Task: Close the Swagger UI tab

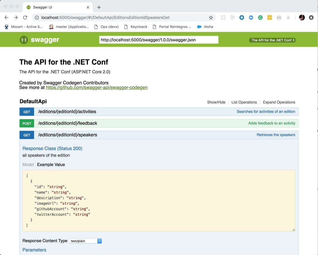Action: (x=88, y=7)
